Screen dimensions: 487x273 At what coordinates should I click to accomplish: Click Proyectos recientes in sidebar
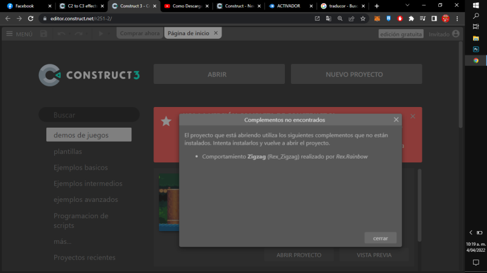[x=85, y=257]
